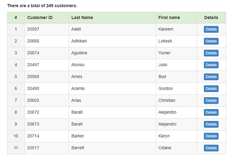
Task: Click the customer ID 20714 cell
Action: click(33, 136)
